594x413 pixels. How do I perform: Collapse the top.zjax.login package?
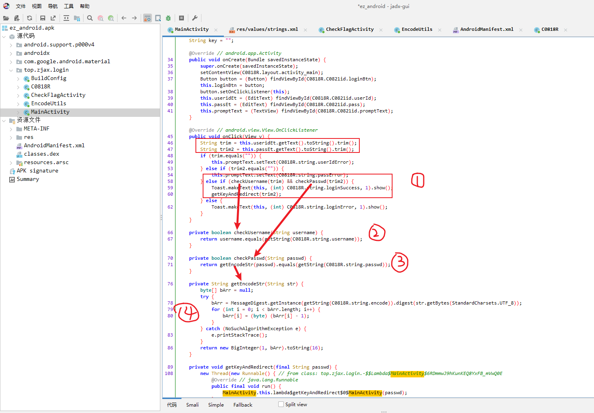tap(11, 70)
